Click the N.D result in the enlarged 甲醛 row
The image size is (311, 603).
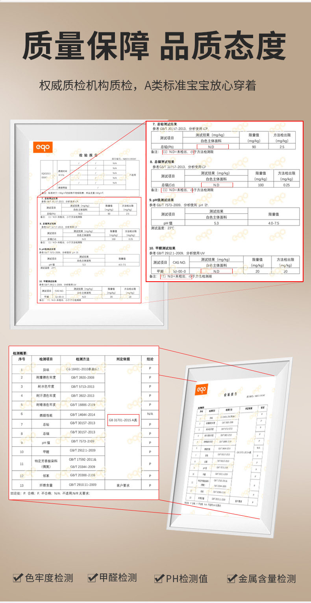click(217, 271)
